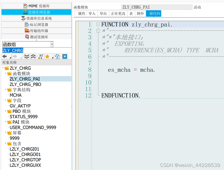Click the PAI 模块 folder icon
This screenshot has height=170, width=224.
[9, 122]
